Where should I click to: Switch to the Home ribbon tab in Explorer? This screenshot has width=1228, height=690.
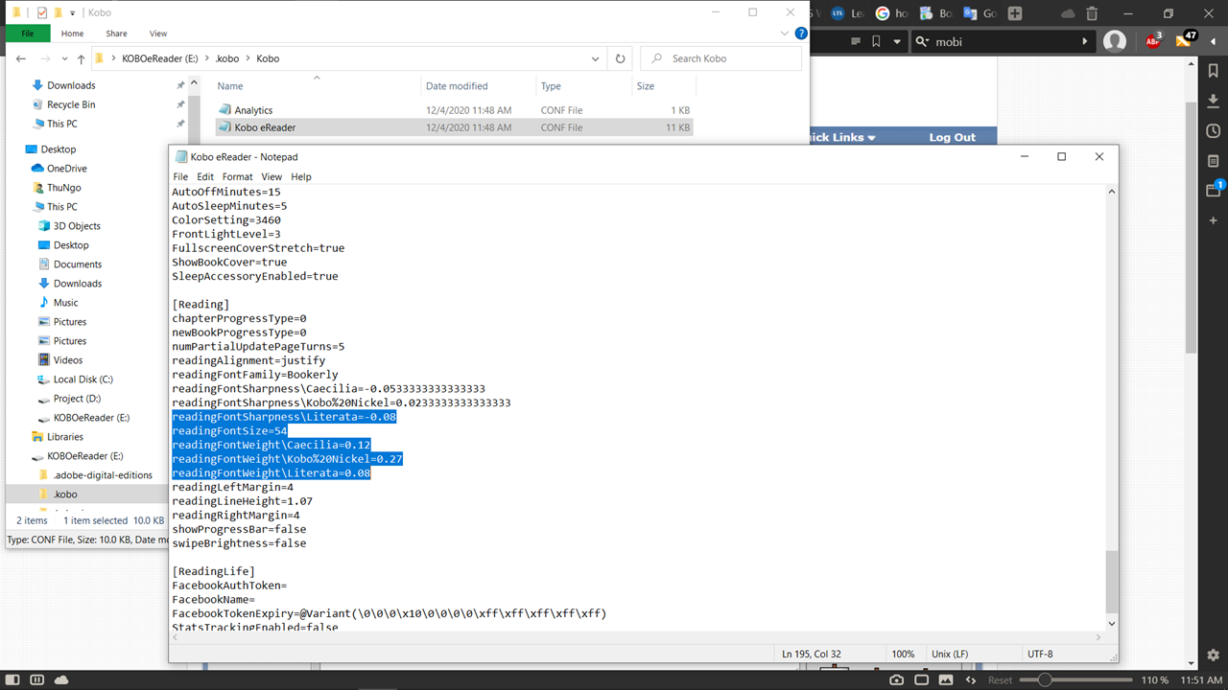[x=72, y=34]
